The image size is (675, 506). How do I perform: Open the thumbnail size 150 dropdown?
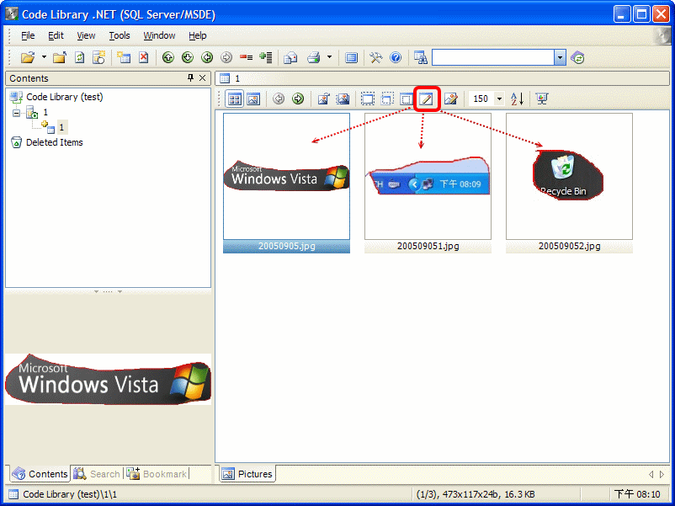(499, 99)
